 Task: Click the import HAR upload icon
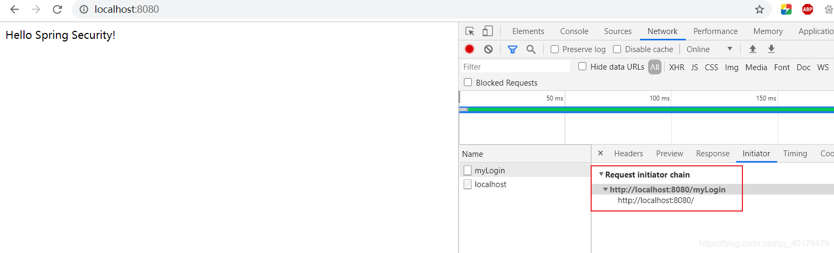[x=753, y=49]
